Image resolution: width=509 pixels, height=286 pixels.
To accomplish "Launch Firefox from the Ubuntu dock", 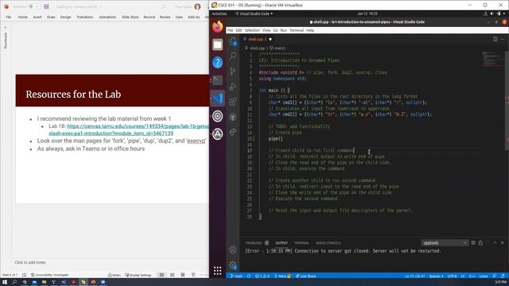I will (217, 26).
